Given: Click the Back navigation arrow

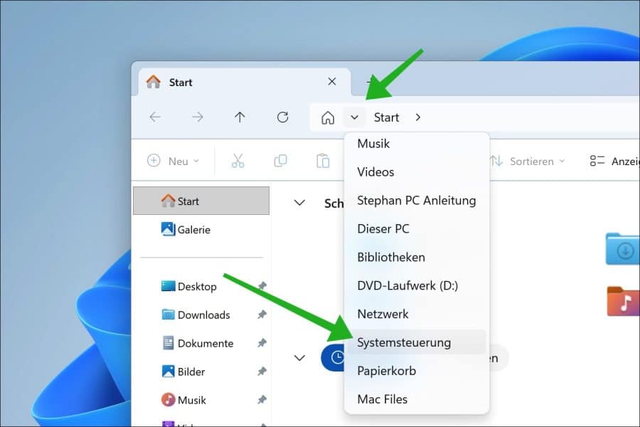Looking at the screenshot, I should click(x=154, y=117).
